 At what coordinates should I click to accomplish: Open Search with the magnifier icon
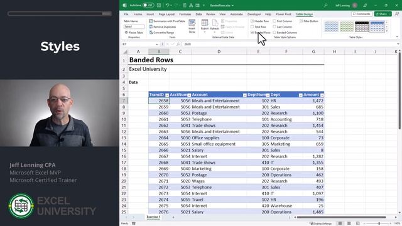click(325, 5)
